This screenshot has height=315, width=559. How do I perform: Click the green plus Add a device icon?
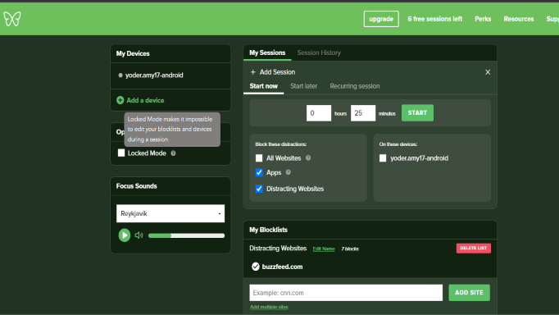point(120,100)
